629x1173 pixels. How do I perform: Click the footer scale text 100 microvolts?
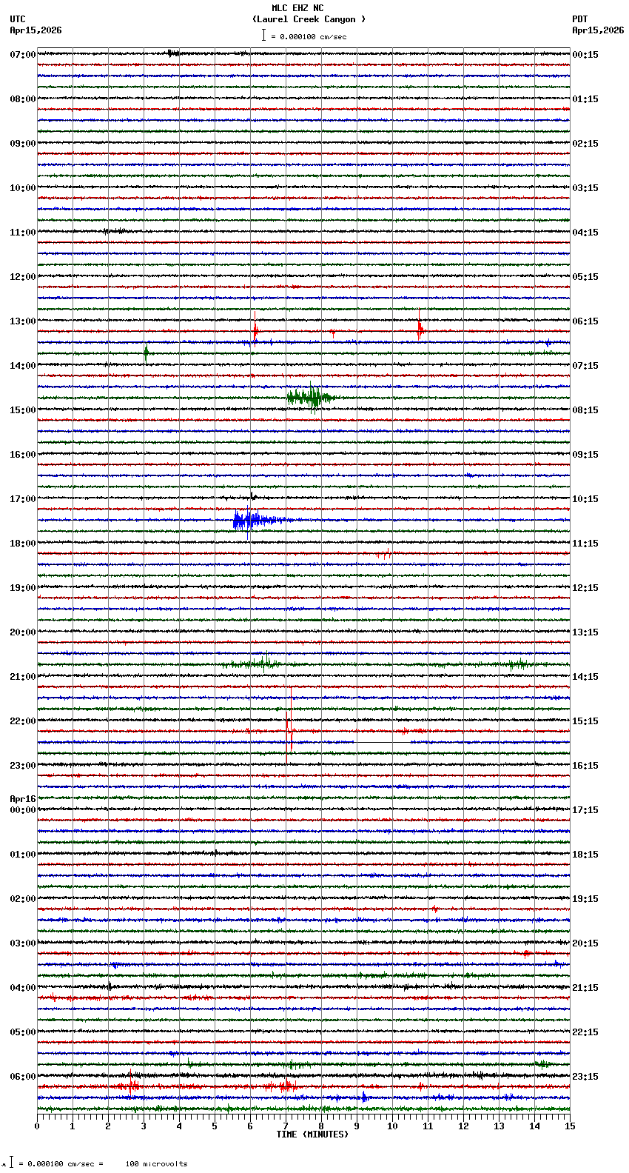[156, 1164]
